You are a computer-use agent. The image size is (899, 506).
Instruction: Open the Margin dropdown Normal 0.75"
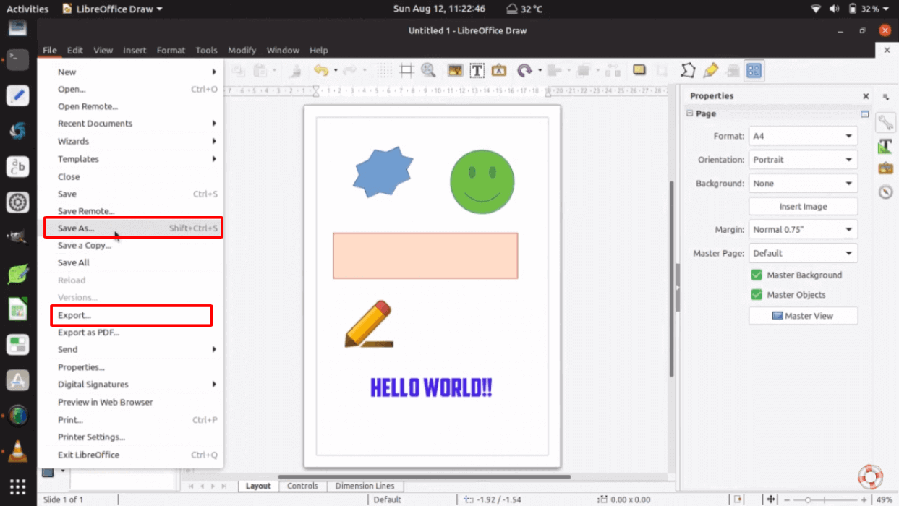[803, 230]
